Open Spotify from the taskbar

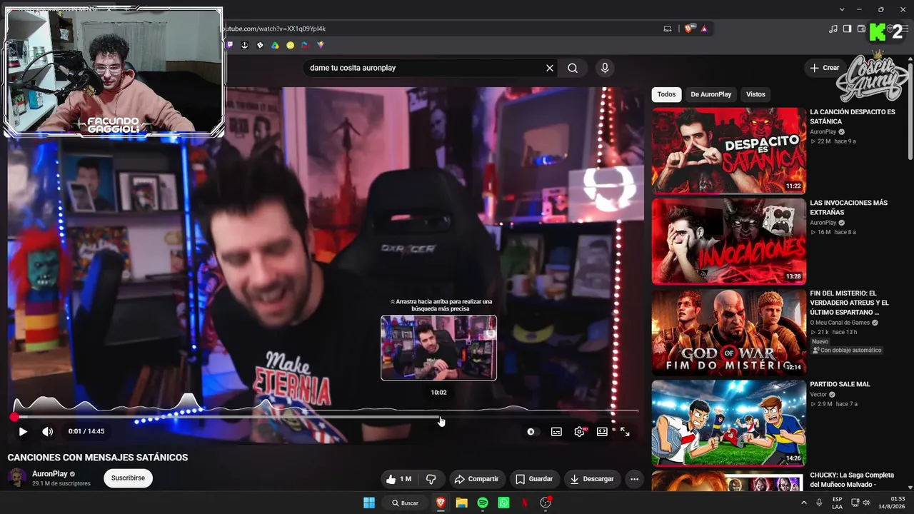coord(483,503)
